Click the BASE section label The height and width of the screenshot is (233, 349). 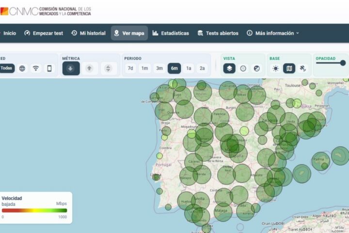tap(275, 58)
